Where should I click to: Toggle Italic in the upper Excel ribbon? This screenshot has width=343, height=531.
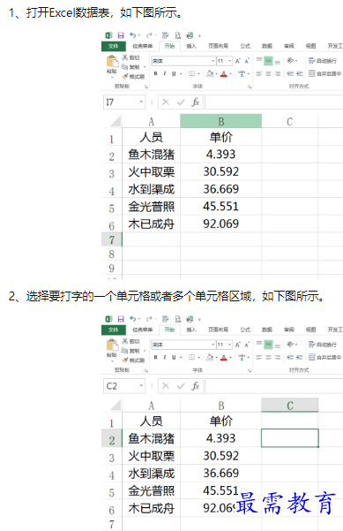(x=165, y=73)
